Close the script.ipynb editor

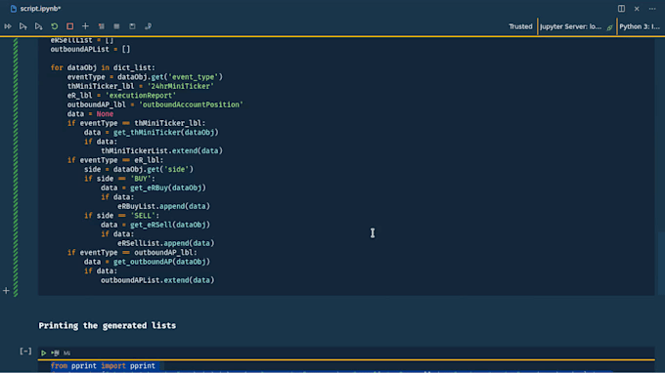pyautogui.click(x=637, y=9)
